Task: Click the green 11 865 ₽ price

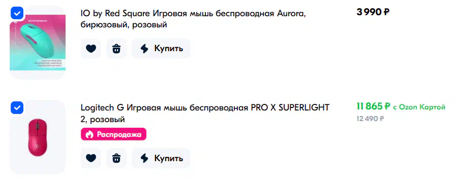Action: pos(373,106)
